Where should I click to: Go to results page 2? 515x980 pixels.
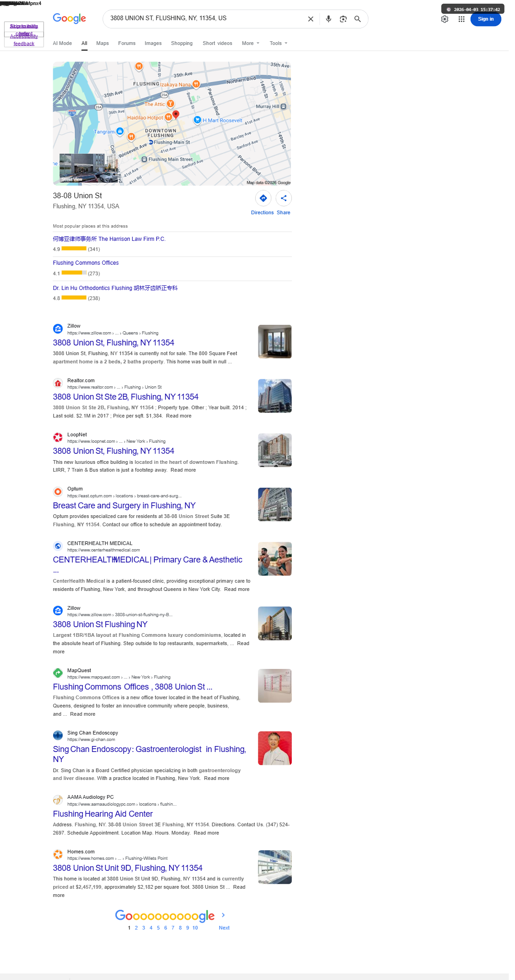pyautogui.click(x=136, y=928)
